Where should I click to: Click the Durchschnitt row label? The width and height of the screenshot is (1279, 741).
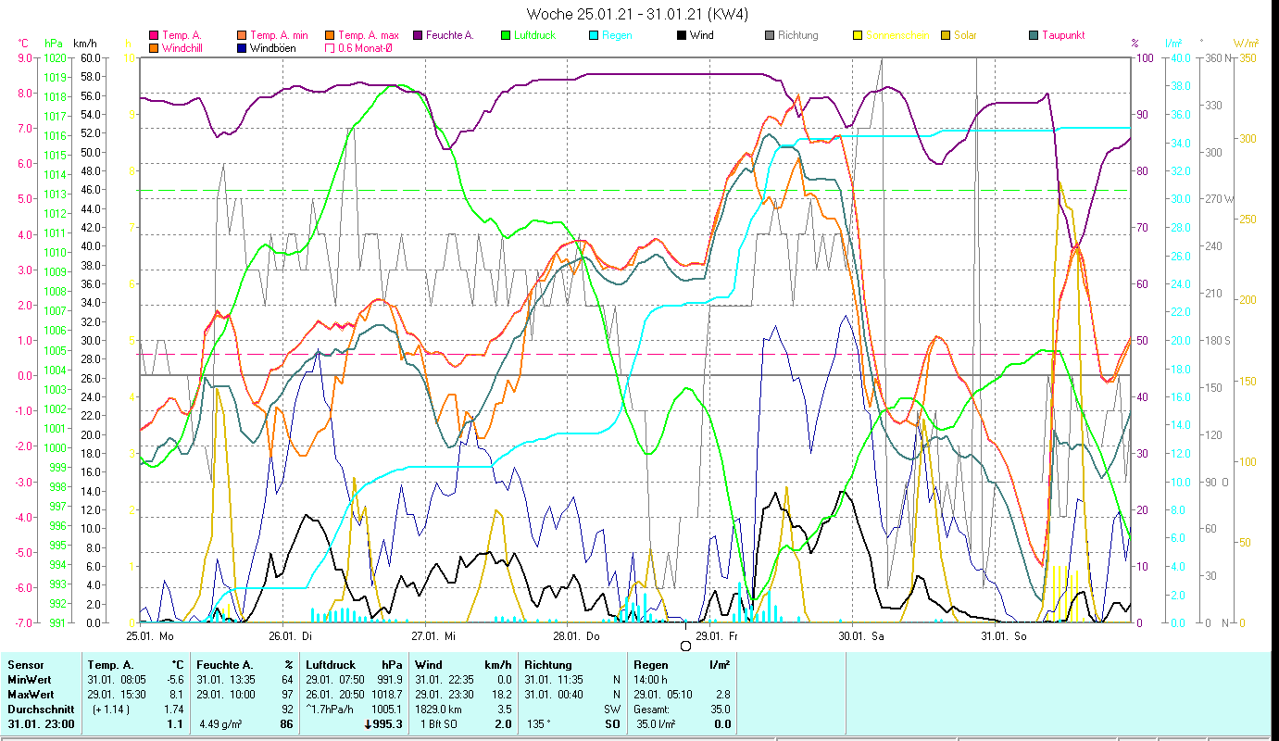tap(40, 710)
